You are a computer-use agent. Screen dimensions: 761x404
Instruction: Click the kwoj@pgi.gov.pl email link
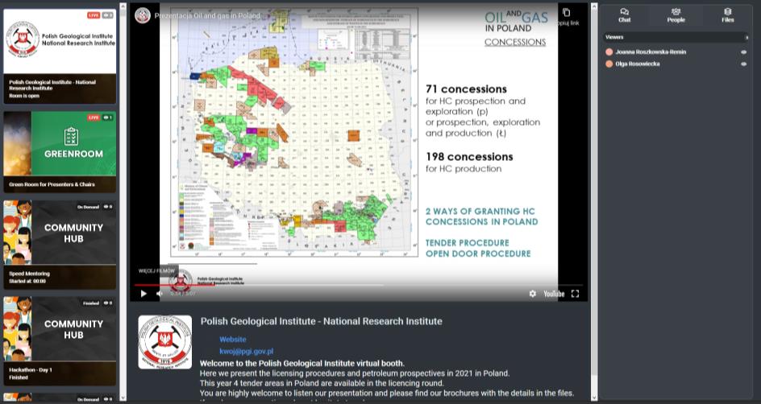246,351
